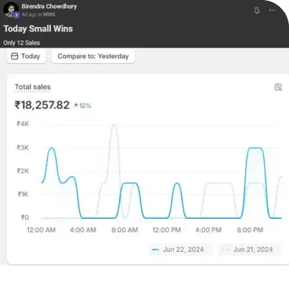Click the blue line peak near 8:00 PM

[x=255, y=148]
